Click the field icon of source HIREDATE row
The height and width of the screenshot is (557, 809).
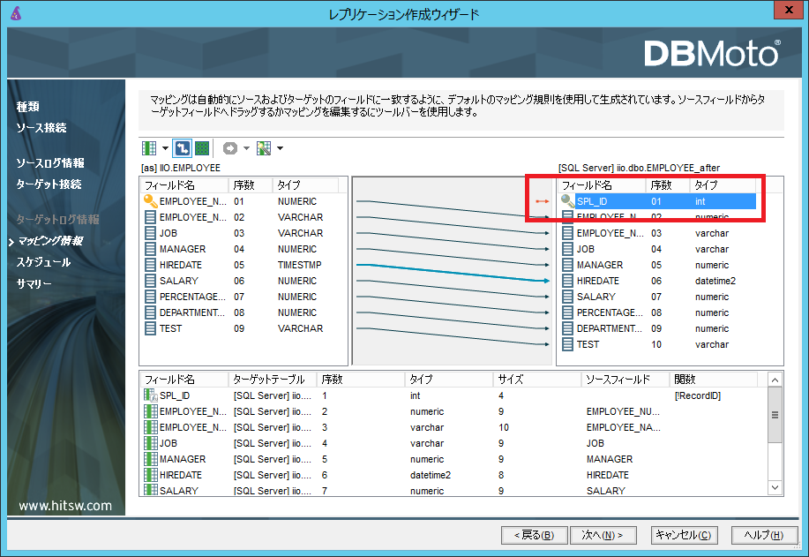pyautogui.click(x=150, y=265)
